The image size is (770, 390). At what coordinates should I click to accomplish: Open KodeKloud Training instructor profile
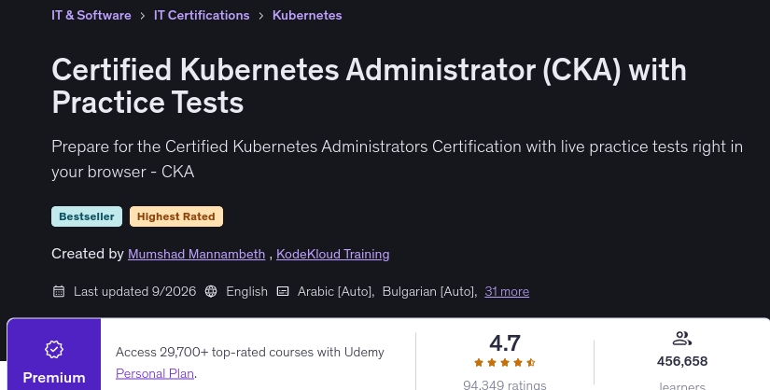(x=333, y=254)
